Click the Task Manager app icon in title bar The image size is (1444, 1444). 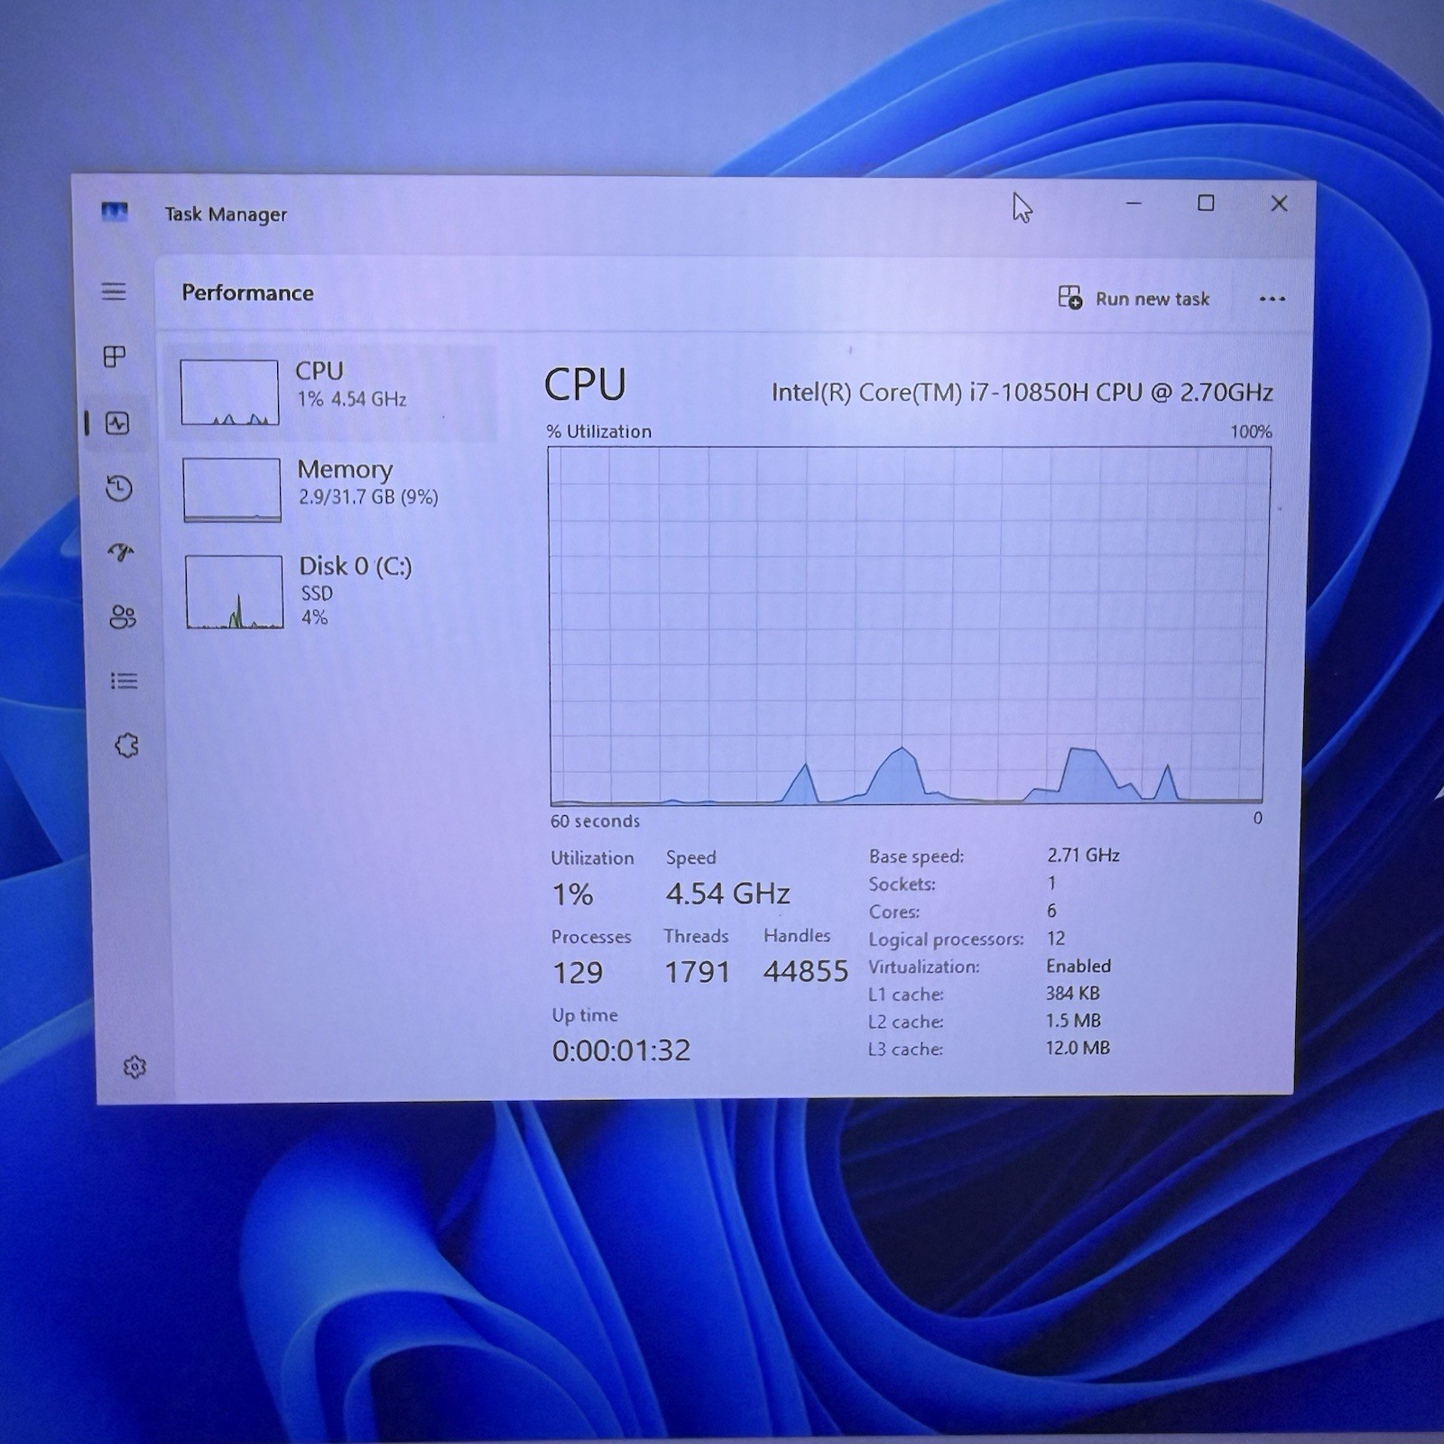pos(115,212)
